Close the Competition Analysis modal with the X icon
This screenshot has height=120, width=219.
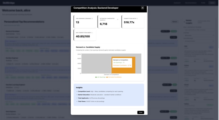(142, 8)
